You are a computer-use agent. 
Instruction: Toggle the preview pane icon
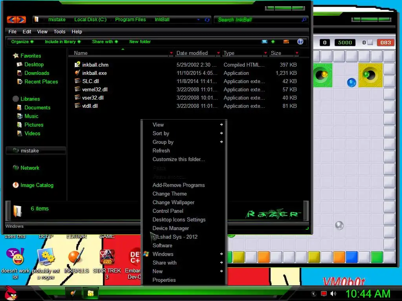[x=286, y=42]
